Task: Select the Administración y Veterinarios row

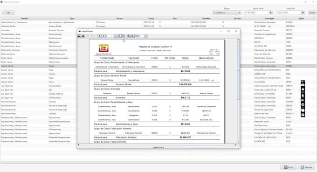Action: pyautogui.click(x=158, y=22)
